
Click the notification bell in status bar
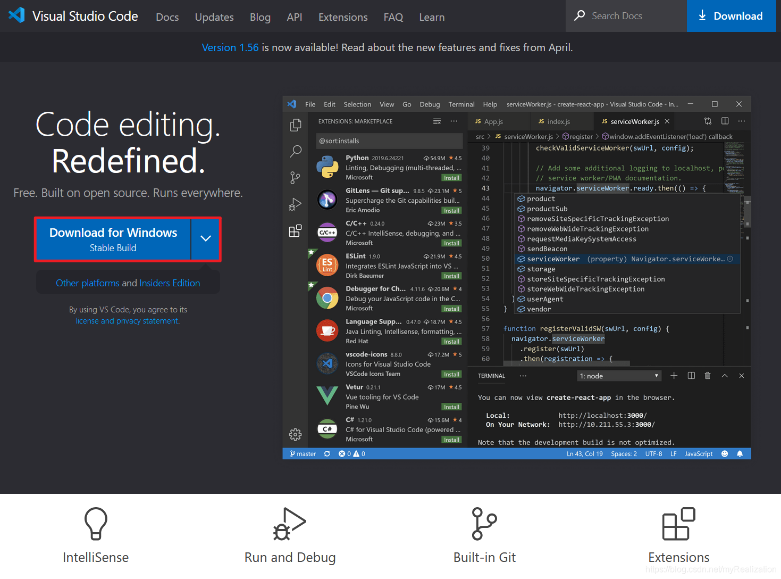740,454
